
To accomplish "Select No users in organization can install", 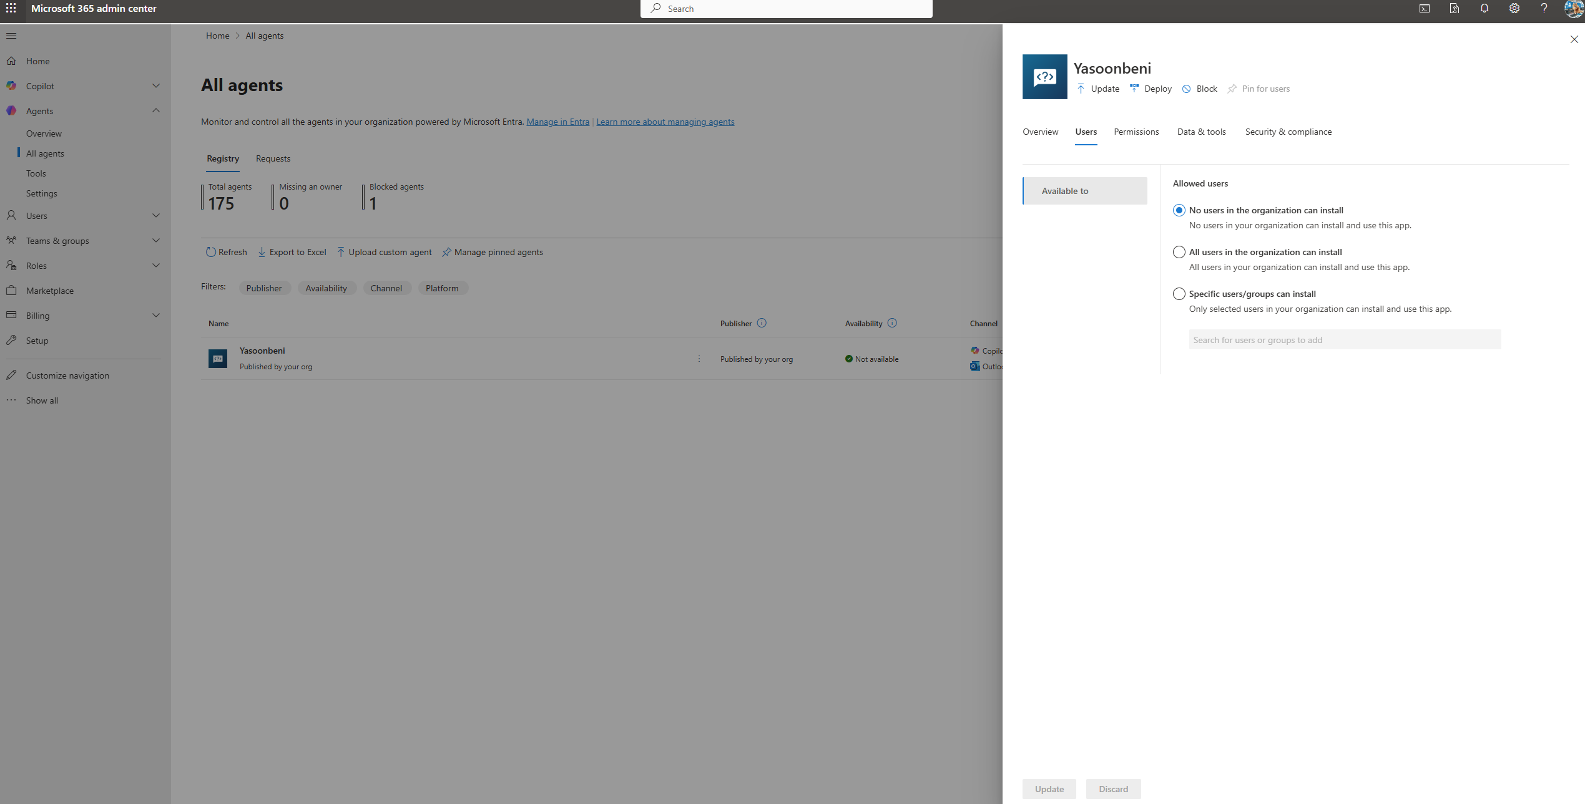I will [1179, 210].
